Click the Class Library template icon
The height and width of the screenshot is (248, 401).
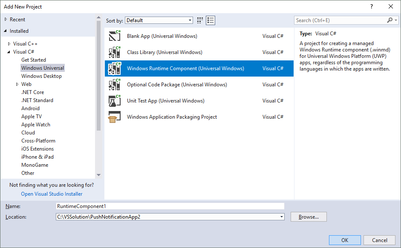click(x=115, y=52)
